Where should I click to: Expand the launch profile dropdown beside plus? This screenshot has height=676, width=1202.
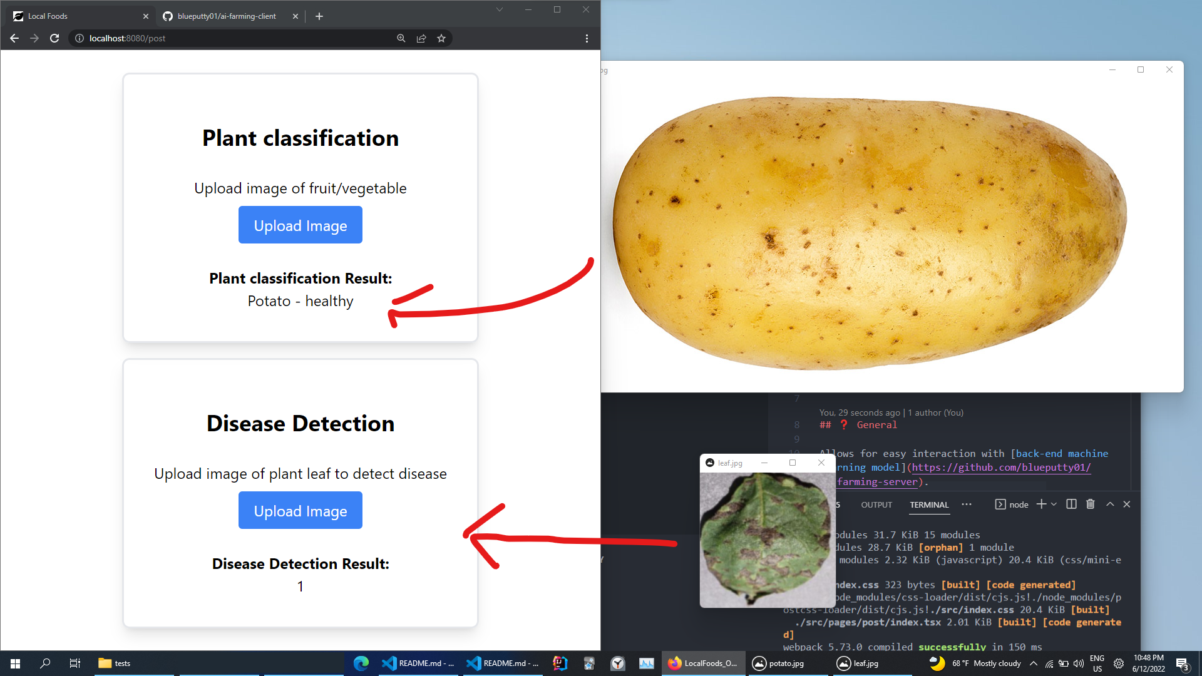(x=1054, y=504)
